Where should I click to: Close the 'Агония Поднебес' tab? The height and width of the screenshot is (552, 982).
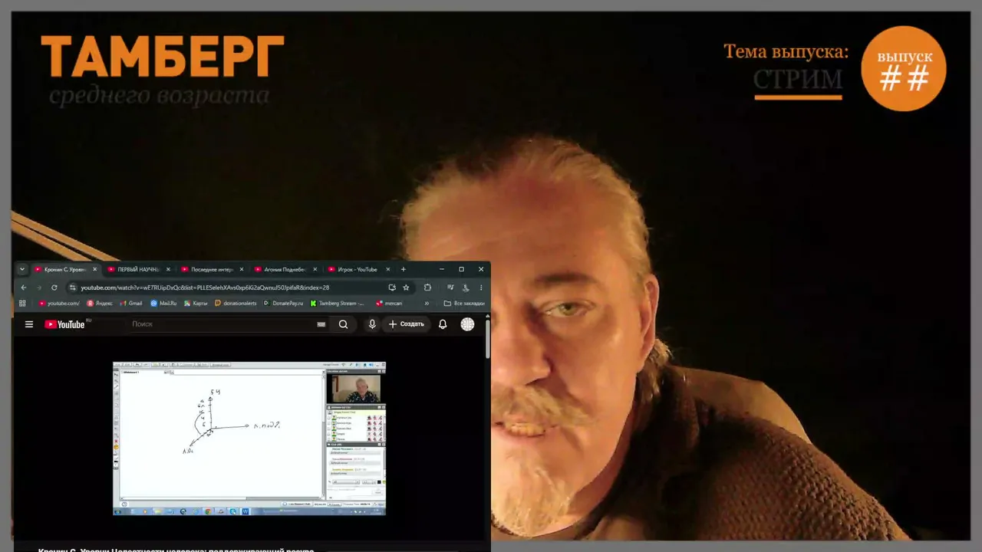pyautogui.click(x=315, y=269)
